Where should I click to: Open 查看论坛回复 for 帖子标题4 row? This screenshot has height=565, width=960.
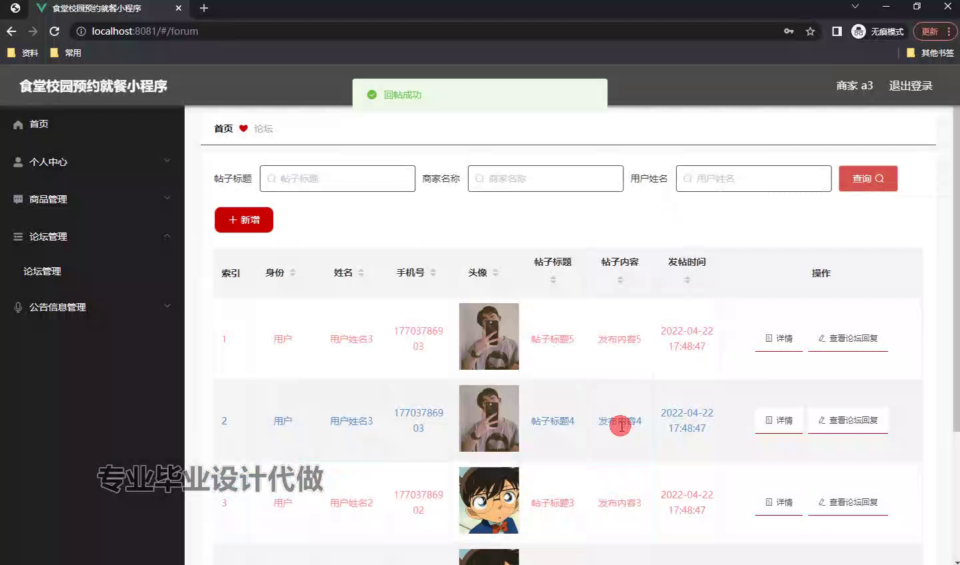tap(848, 420)
